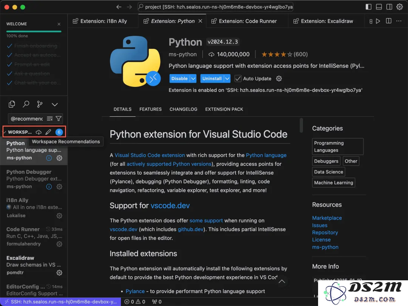Screen dimensions: 408x306
Task: Toggle the secondary side bar layout icon
Action: 389,7
